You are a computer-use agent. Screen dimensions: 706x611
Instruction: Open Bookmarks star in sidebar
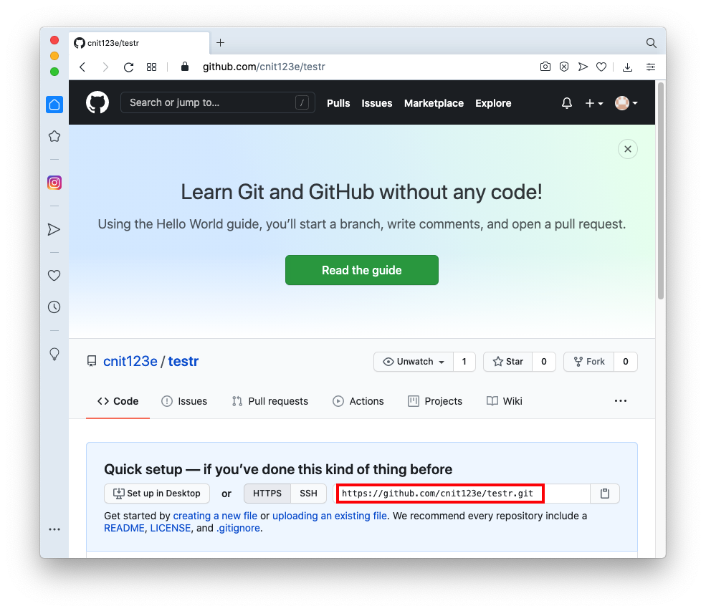(x=54, y=136)
